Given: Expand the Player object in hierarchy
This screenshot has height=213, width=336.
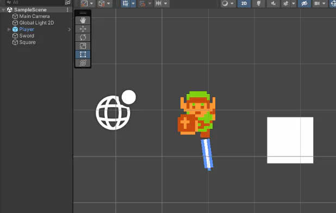Looking at the screenshot, I should 9,29.
